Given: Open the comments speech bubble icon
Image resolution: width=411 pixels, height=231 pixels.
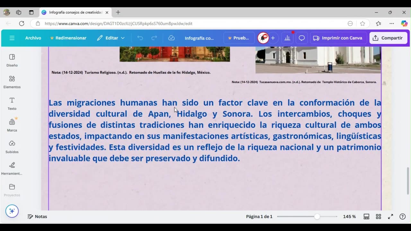Looking at the screenshot, I should tap(302, 38).
